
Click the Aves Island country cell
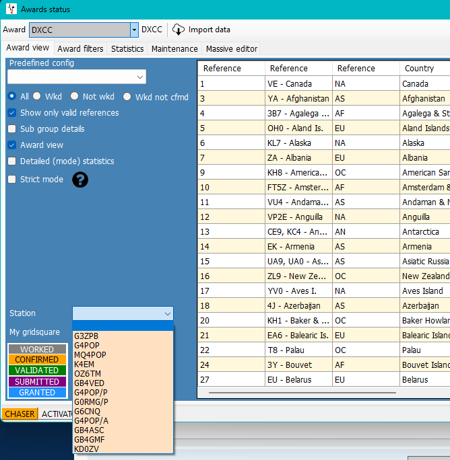coord(425,291)
